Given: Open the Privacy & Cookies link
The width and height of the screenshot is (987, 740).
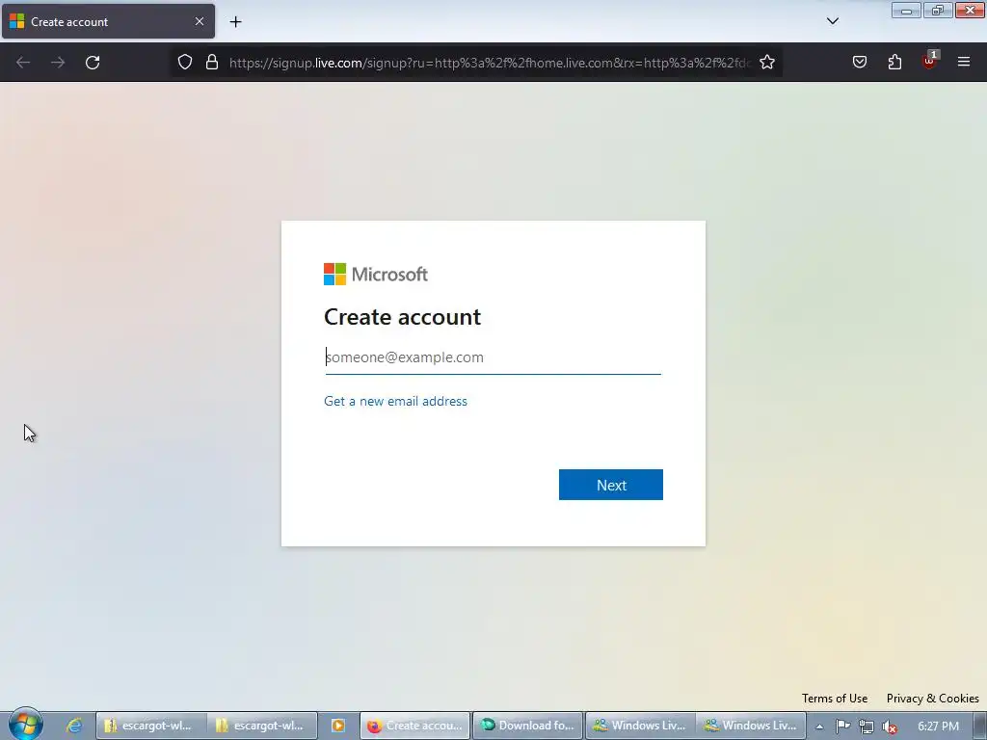Looking at the screenshot, I should pyautogui.click(x=932, y=699).
